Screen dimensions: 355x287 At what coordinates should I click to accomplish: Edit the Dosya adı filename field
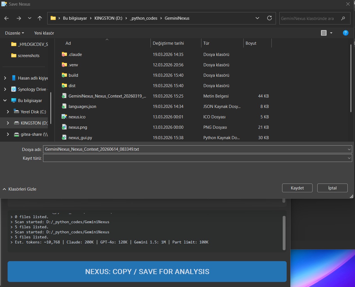pos(195,149)
